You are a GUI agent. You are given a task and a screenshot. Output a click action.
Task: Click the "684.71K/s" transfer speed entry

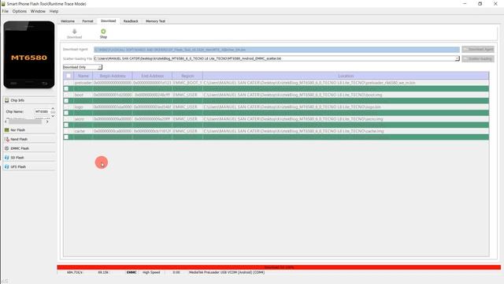point(75,272)
